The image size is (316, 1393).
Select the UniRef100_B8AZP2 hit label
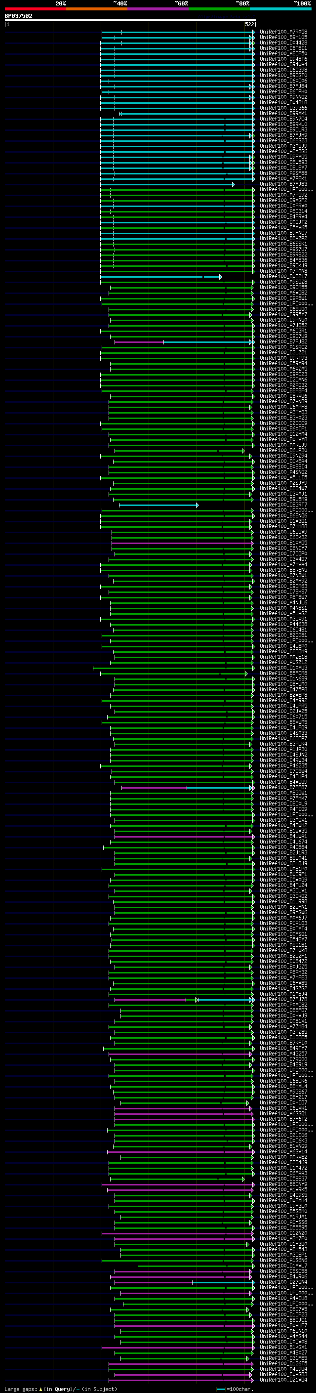point(283,238)
